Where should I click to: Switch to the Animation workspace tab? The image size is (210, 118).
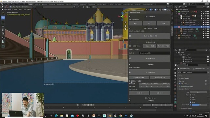[x=75, y=4]
